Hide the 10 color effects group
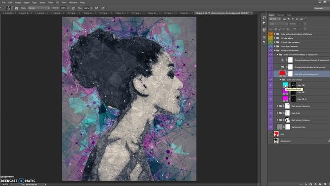The height and width of the screenshot is (186, 330). 270,38
